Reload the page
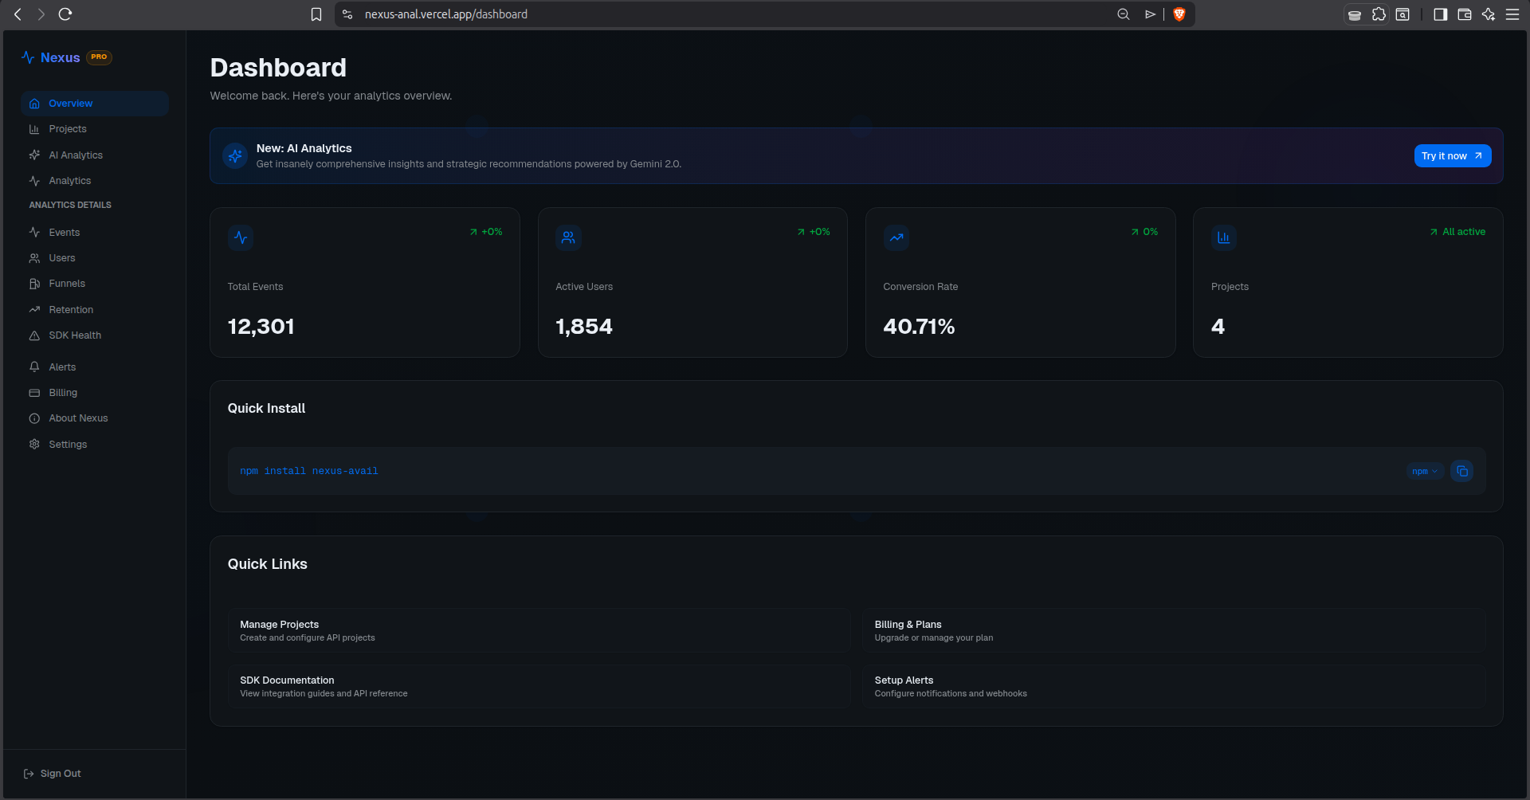1530x800 pixels. click(65, 14)
